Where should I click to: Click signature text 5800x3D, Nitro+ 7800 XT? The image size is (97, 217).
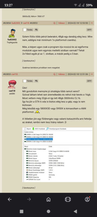[x=33, y=16]
